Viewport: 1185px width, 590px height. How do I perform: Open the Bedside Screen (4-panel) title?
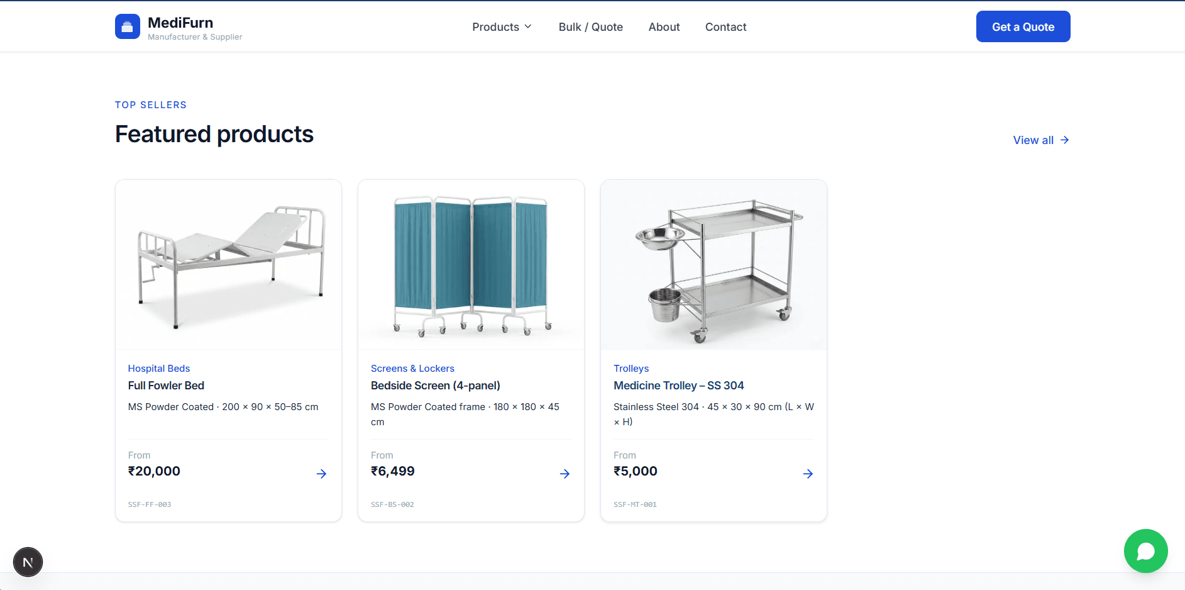pyautogui.click(x=436, y=386)
